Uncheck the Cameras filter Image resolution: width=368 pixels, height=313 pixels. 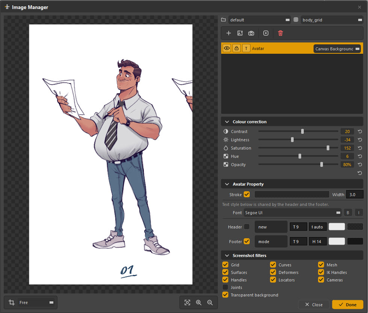pos(321,280)
